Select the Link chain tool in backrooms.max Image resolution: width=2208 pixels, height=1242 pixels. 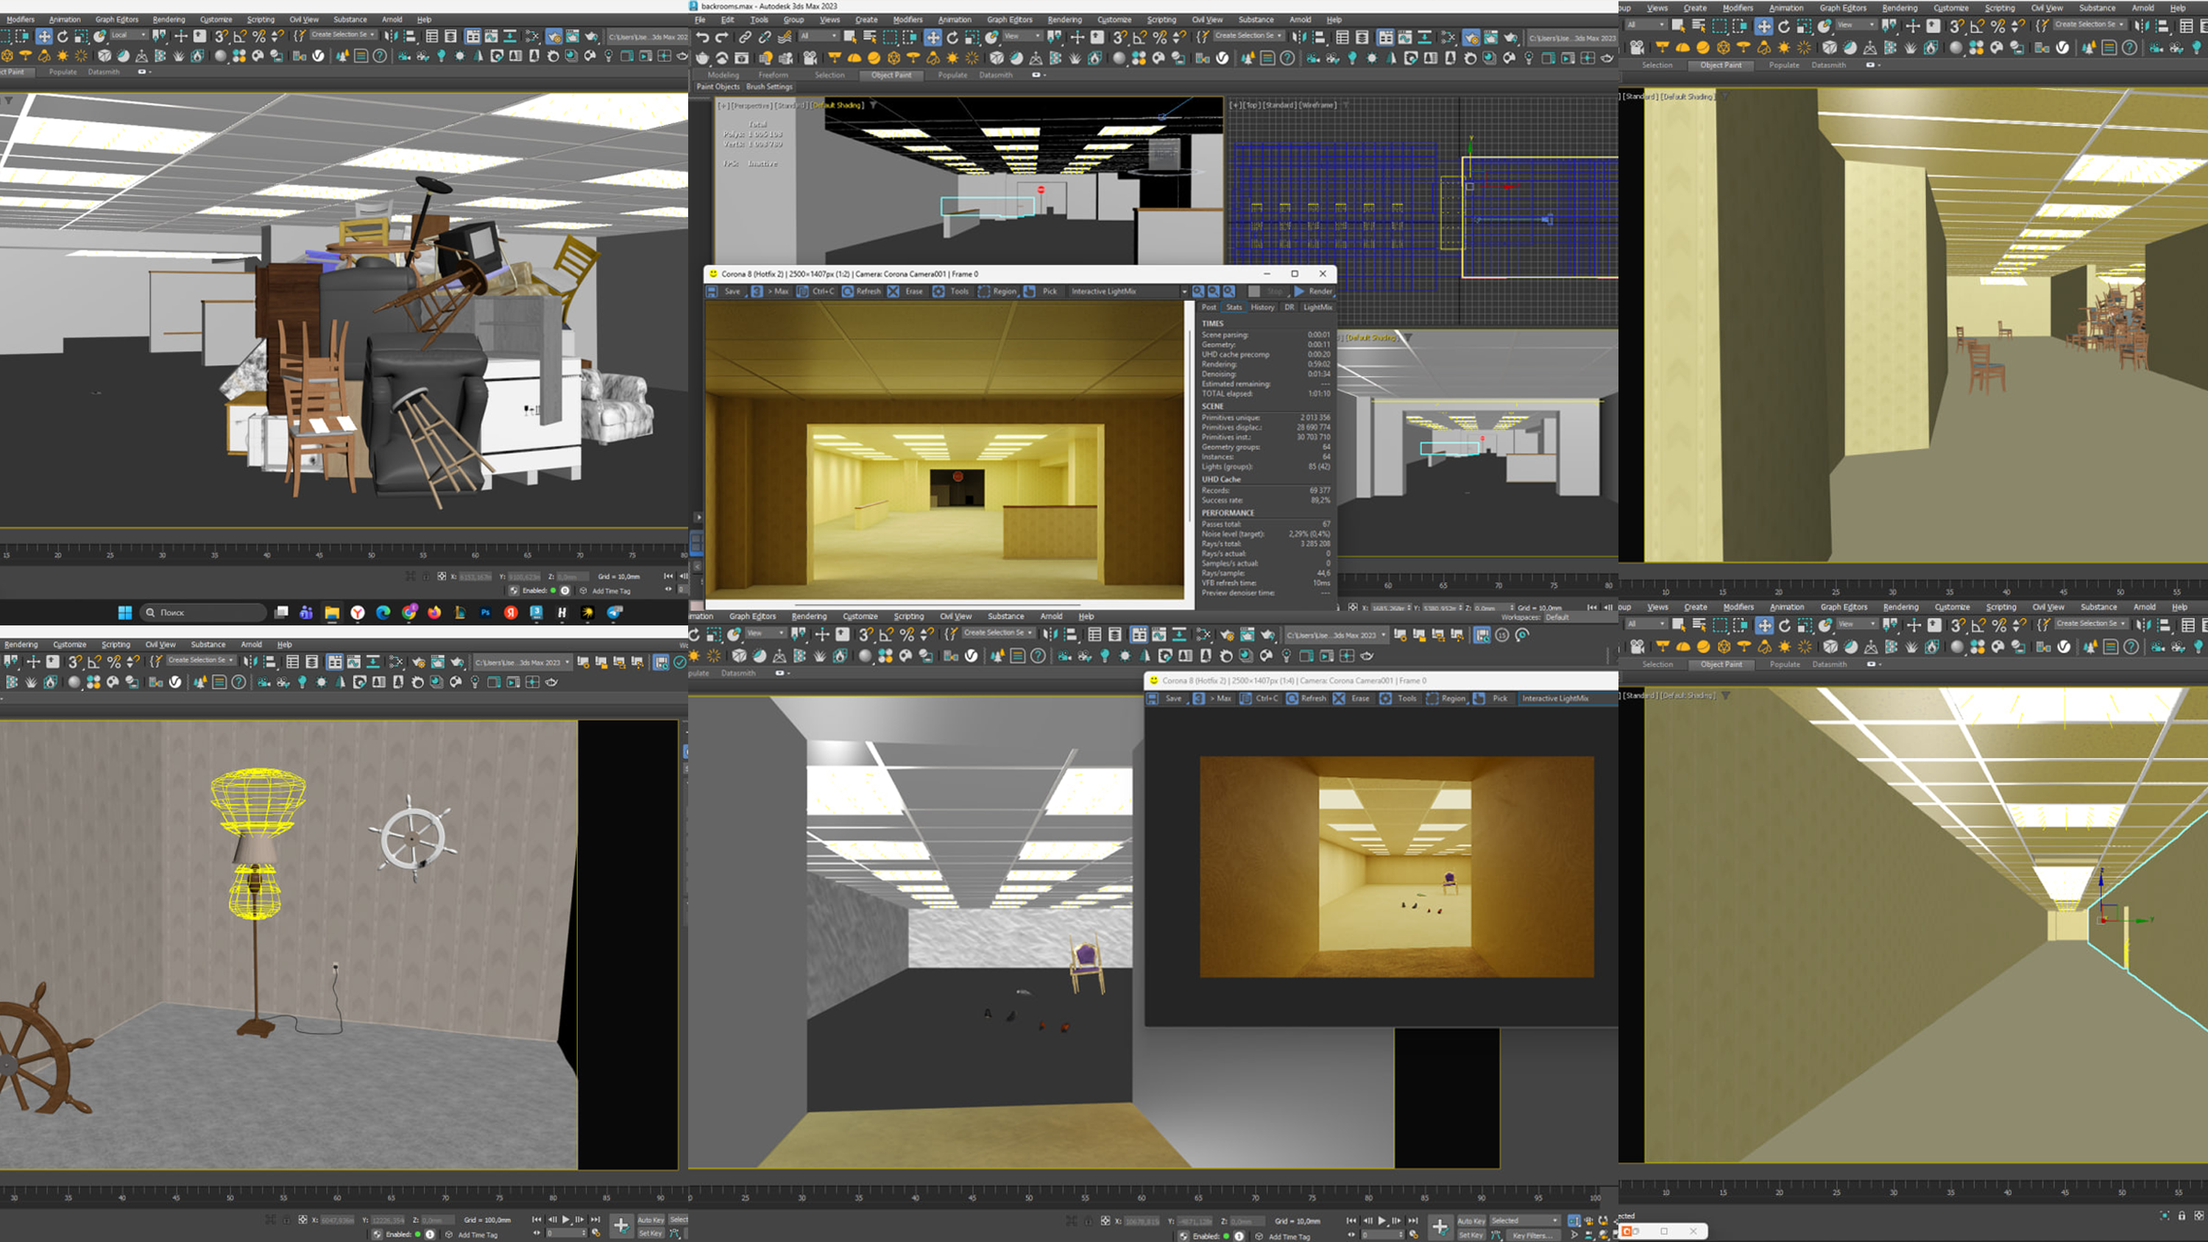pos(746,37)
